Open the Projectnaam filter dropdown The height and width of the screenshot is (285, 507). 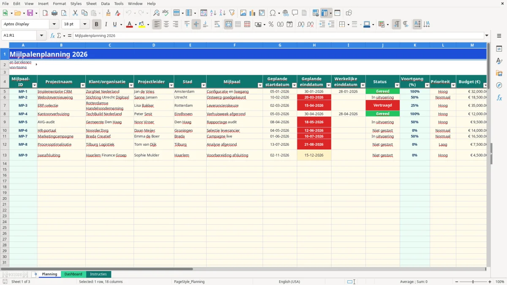[82, 85]
